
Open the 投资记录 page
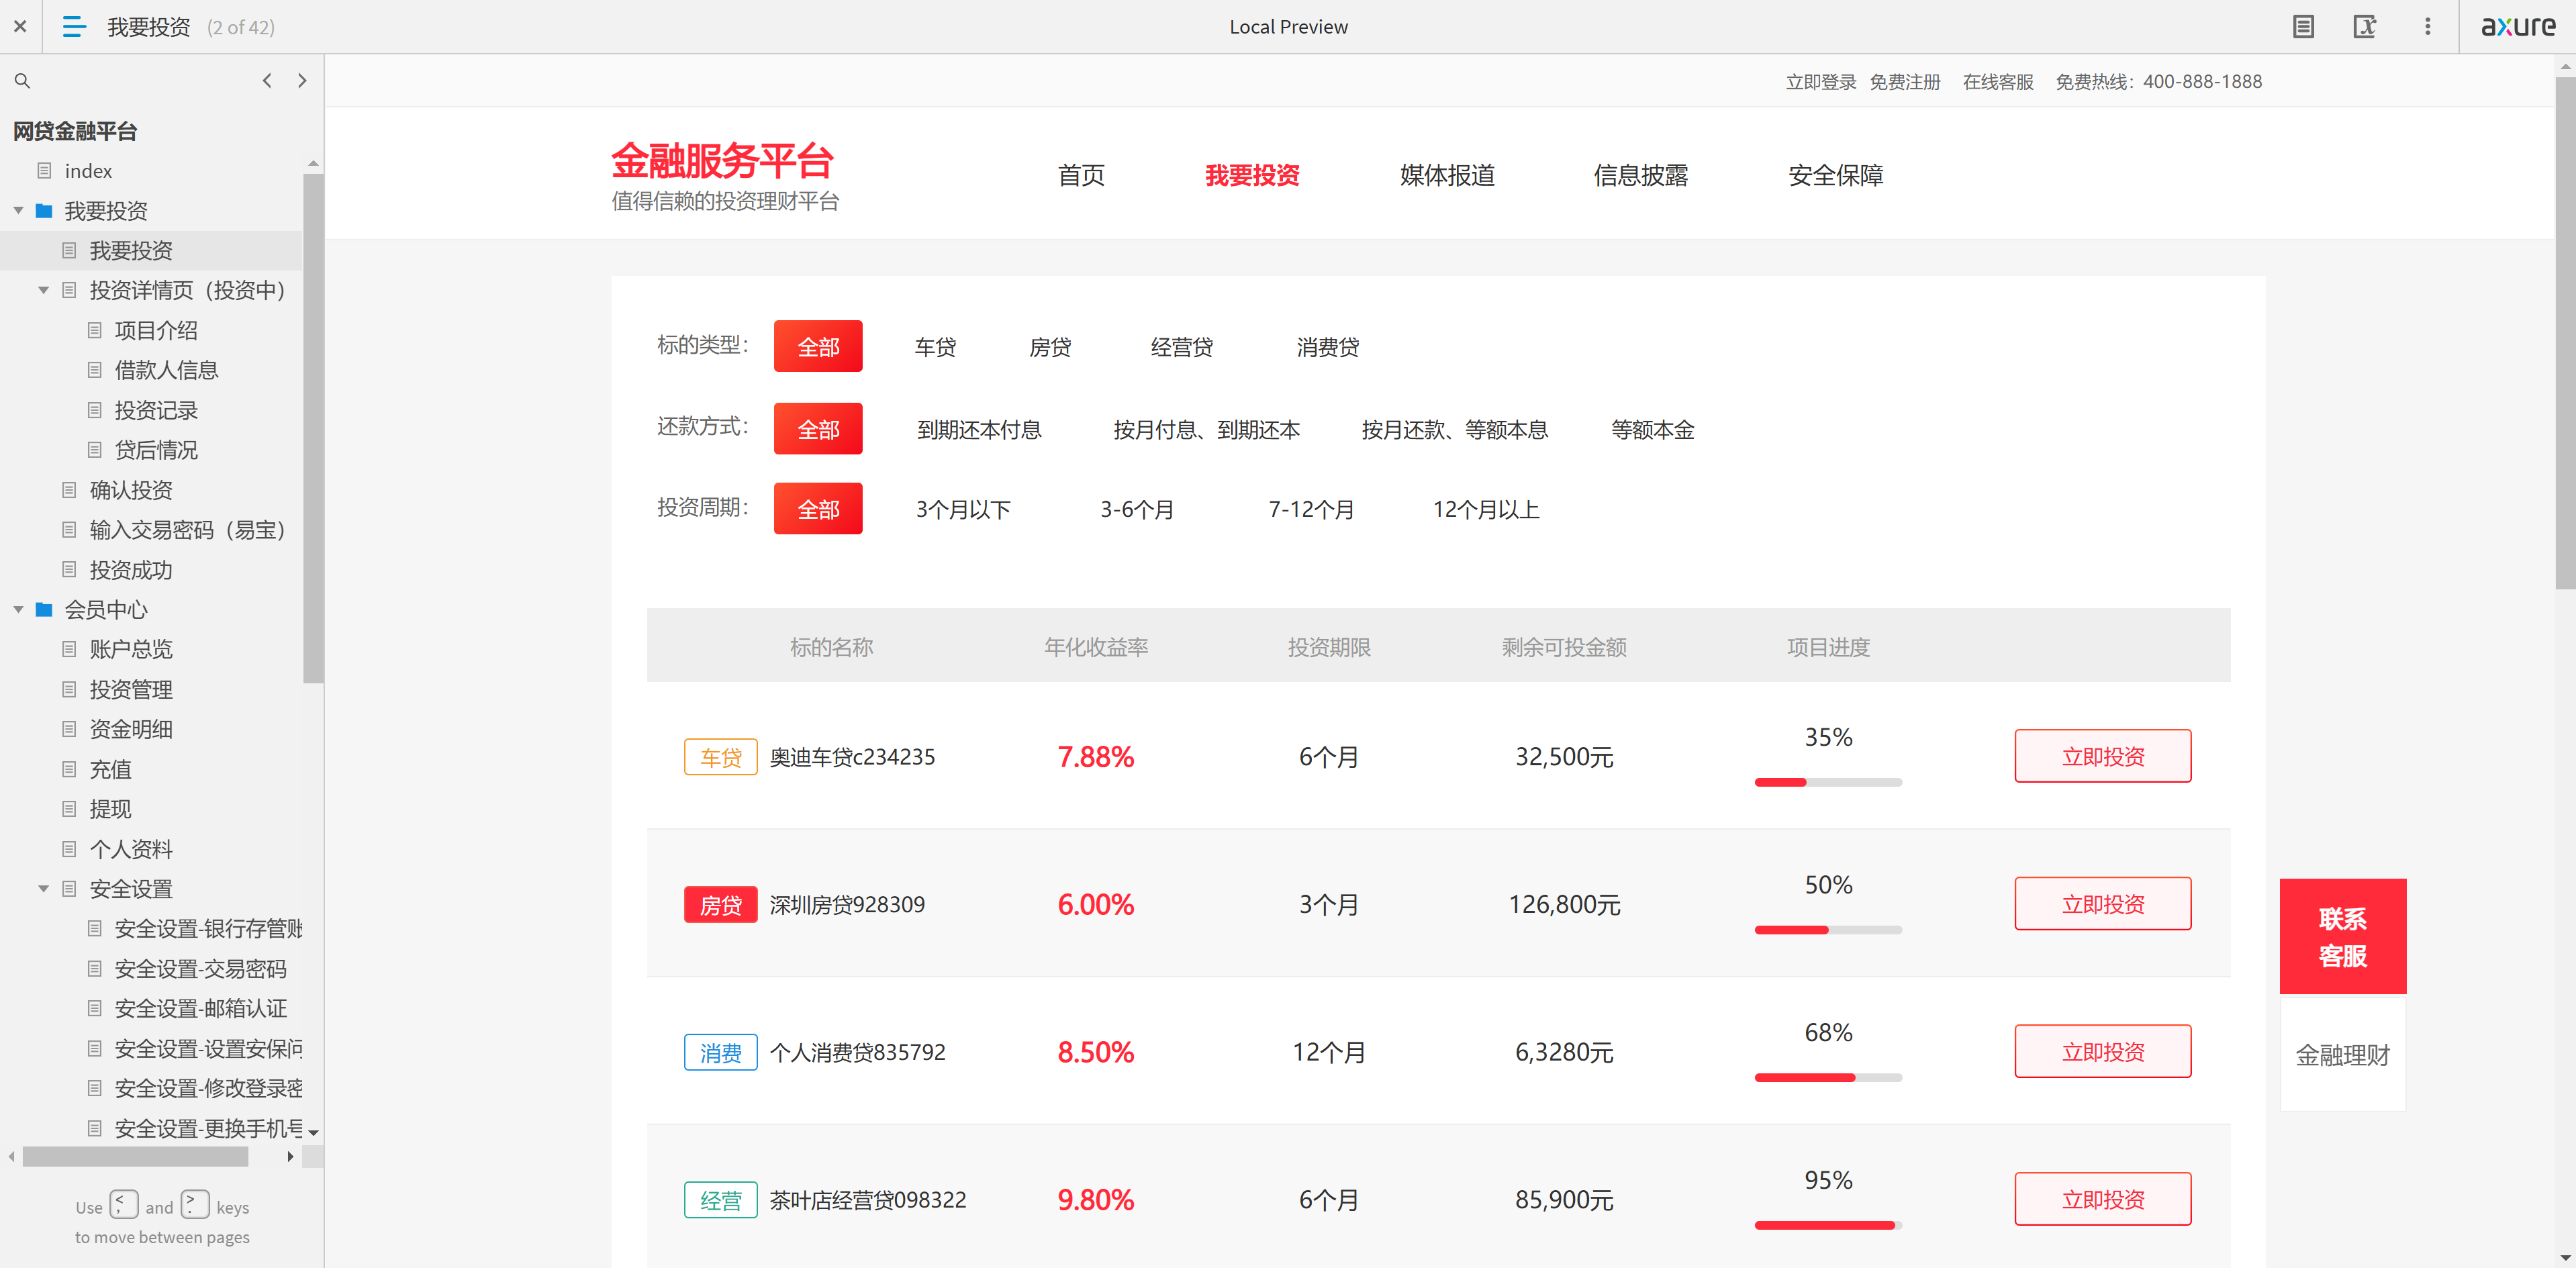click(156, 410)
